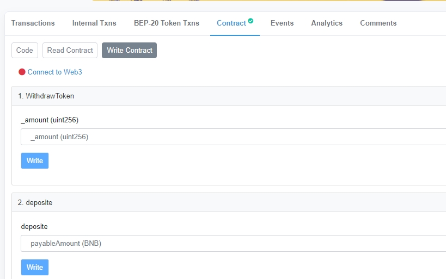Click the red Web3 connection status dot
The width and height of the screenshot is (446, 279).
coord(22,72)
